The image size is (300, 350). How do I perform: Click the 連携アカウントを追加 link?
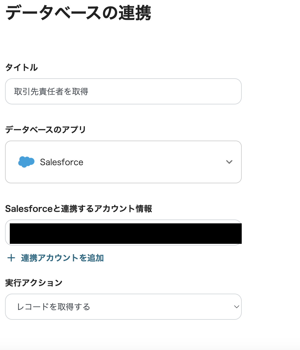click(x=62, y=258)
